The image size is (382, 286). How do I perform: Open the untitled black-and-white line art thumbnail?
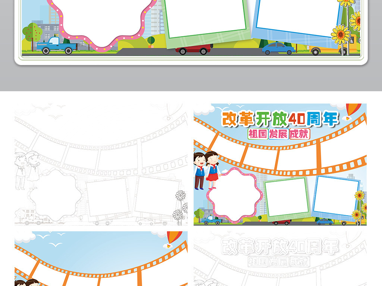pos(101,164)
